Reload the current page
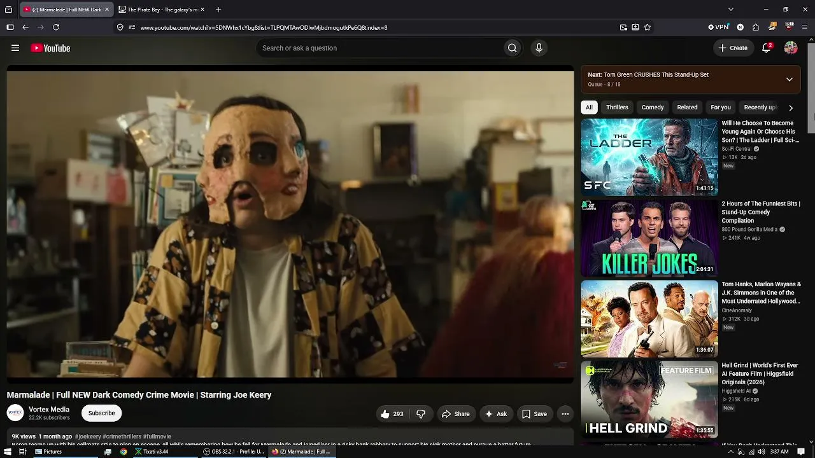The width and height of the screenshot is (815, 458). 56,27
